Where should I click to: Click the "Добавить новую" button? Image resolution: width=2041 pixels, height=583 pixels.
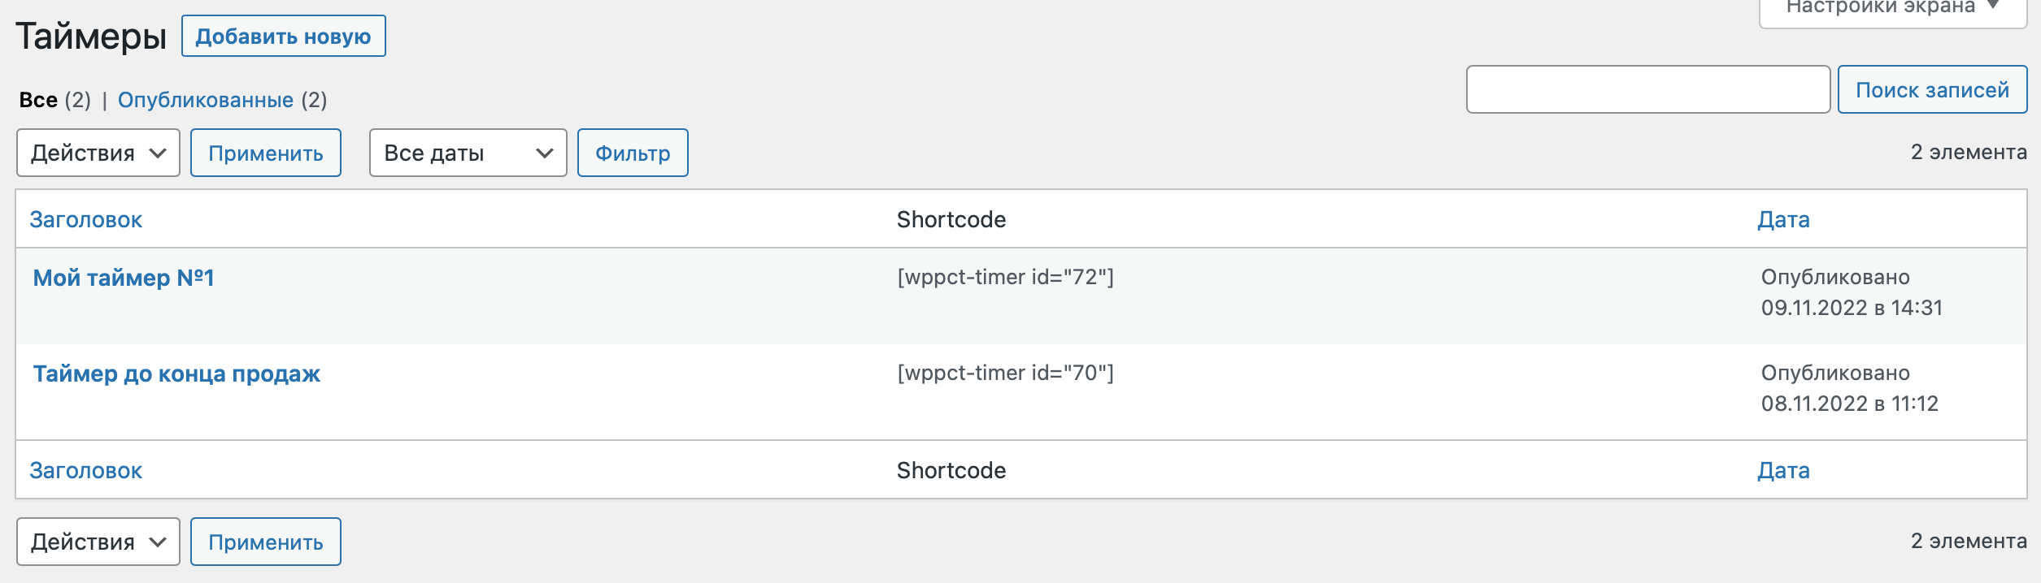284,36
